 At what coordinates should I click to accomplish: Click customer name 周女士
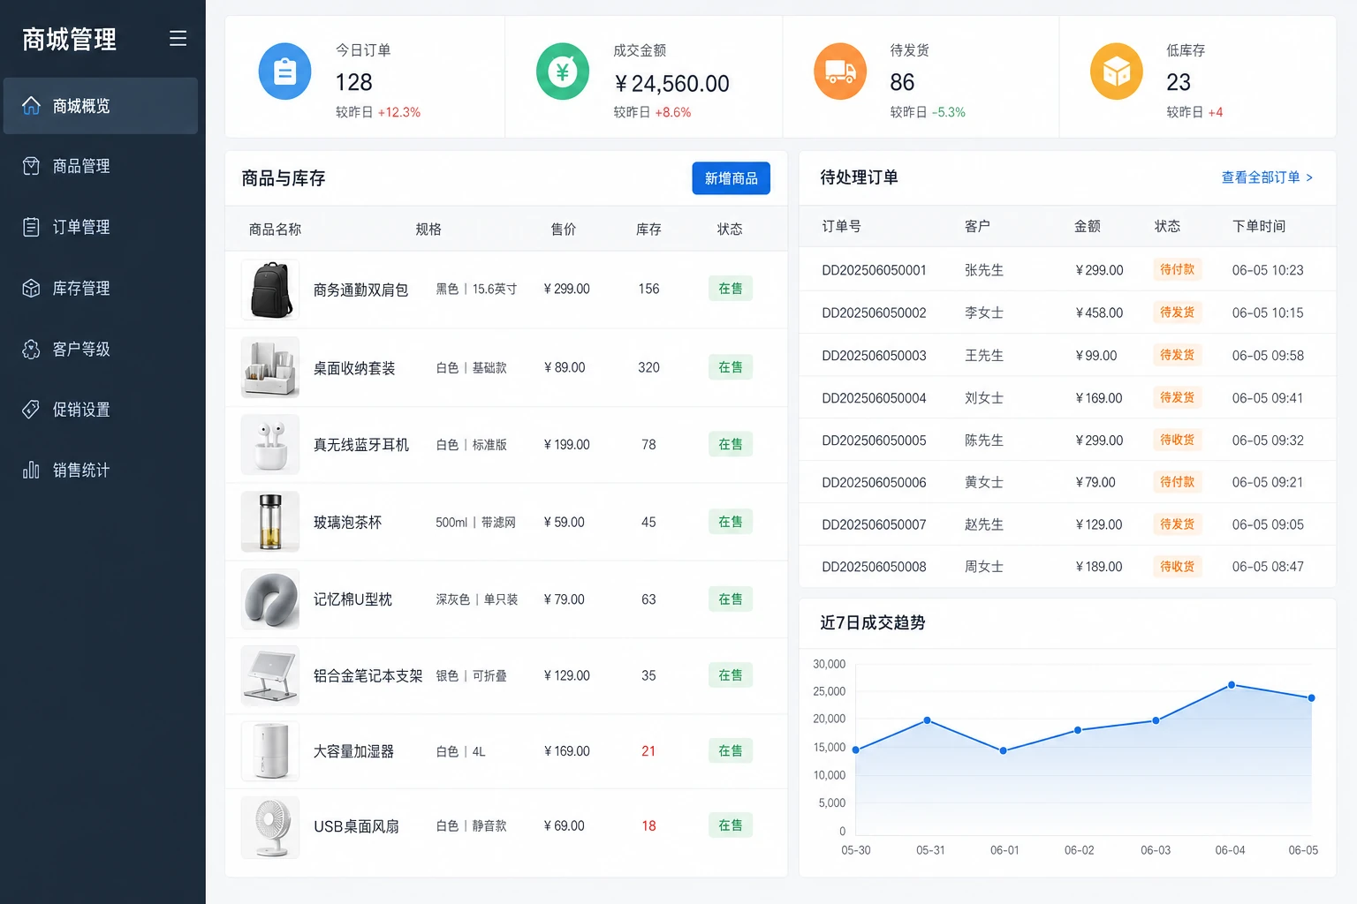coord(983,567)
